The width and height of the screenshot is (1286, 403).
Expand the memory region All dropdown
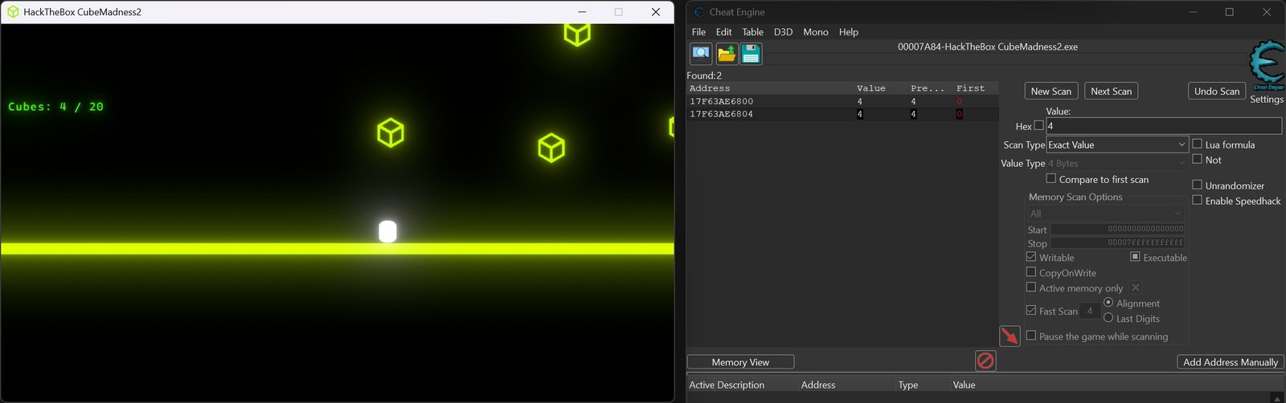coord(1106,213)
